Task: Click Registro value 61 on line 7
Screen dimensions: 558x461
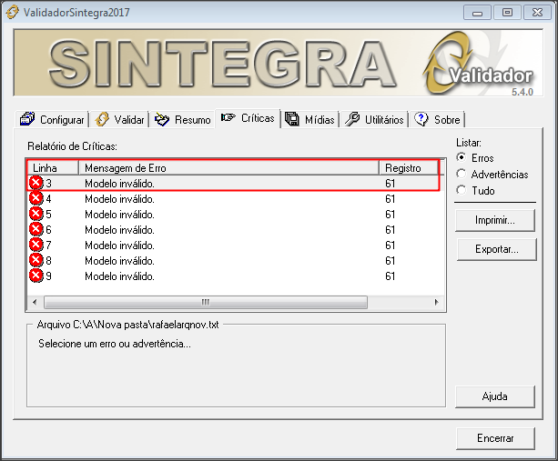Action: 390,246
